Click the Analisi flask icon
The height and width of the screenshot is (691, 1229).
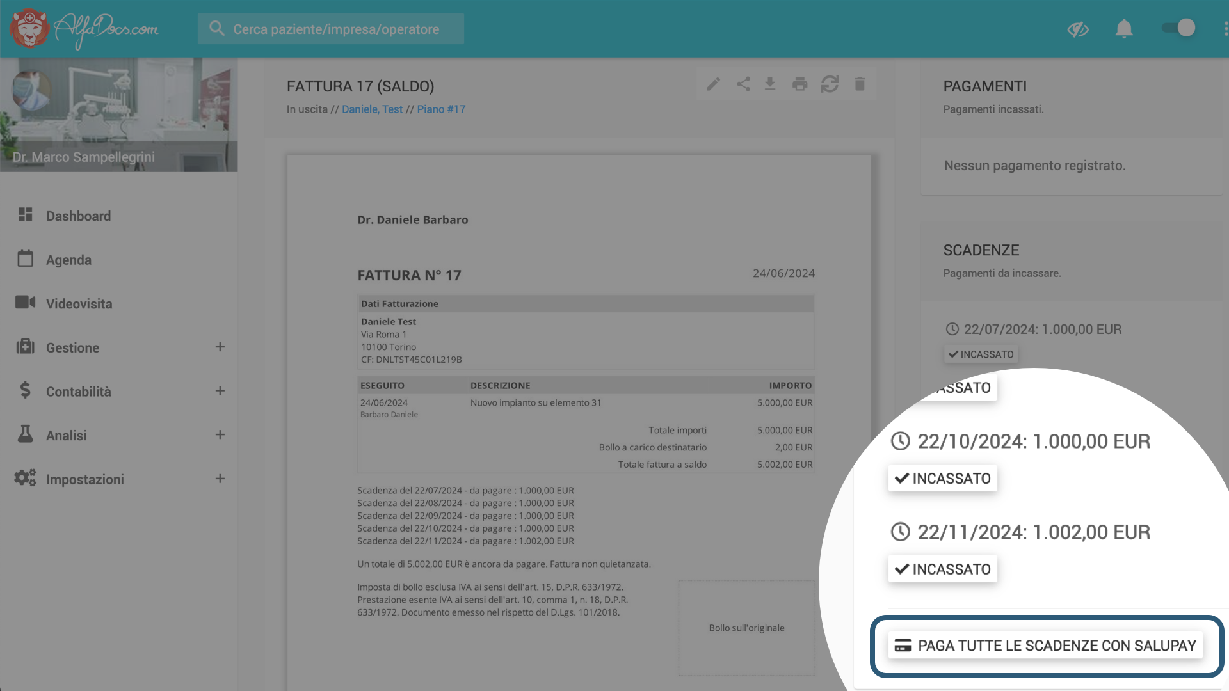(25, 434)
